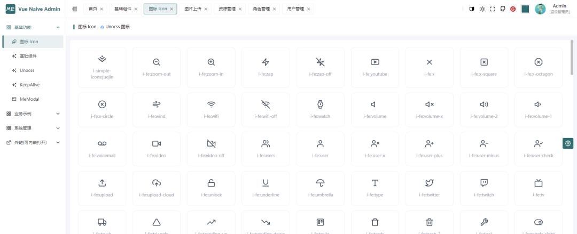
Task: Pick the i-fe:twitch icon card
Action: point(484,188)
